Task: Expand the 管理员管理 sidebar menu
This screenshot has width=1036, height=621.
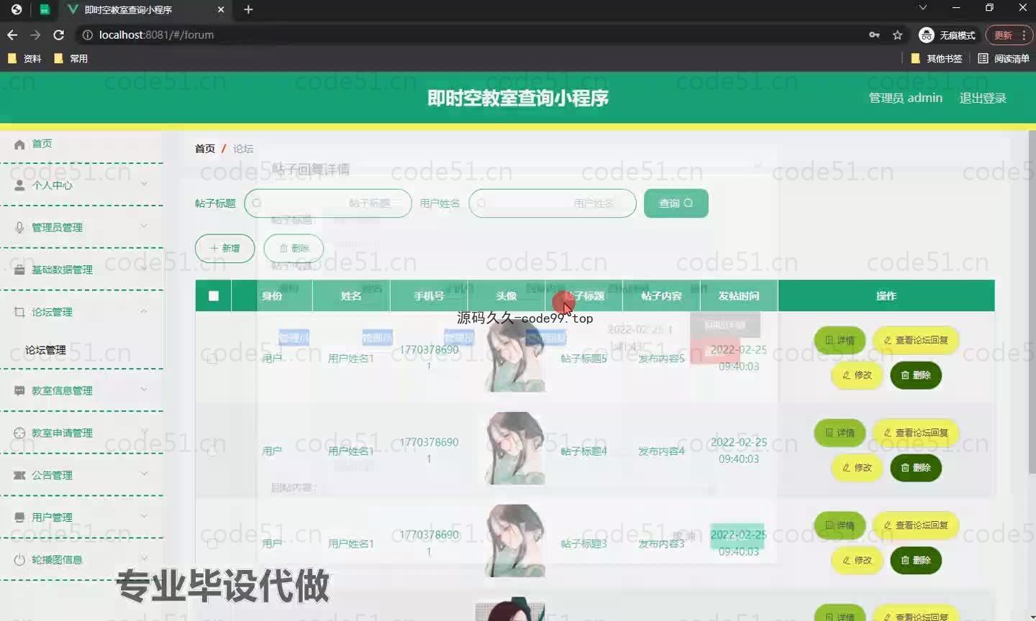Action: pyautogui.click(x=81, y=227)
